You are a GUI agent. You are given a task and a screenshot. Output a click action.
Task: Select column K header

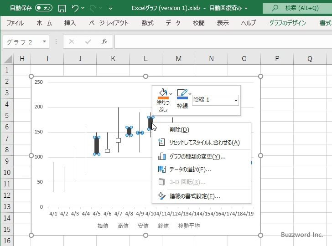pos(113,59)
